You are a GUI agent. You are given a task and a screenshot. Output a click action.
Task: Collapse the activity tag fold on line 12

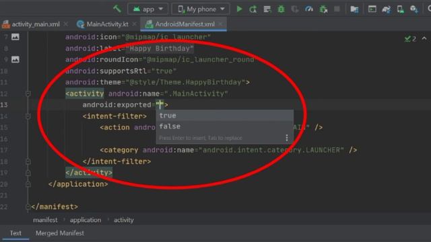point(28,94)
